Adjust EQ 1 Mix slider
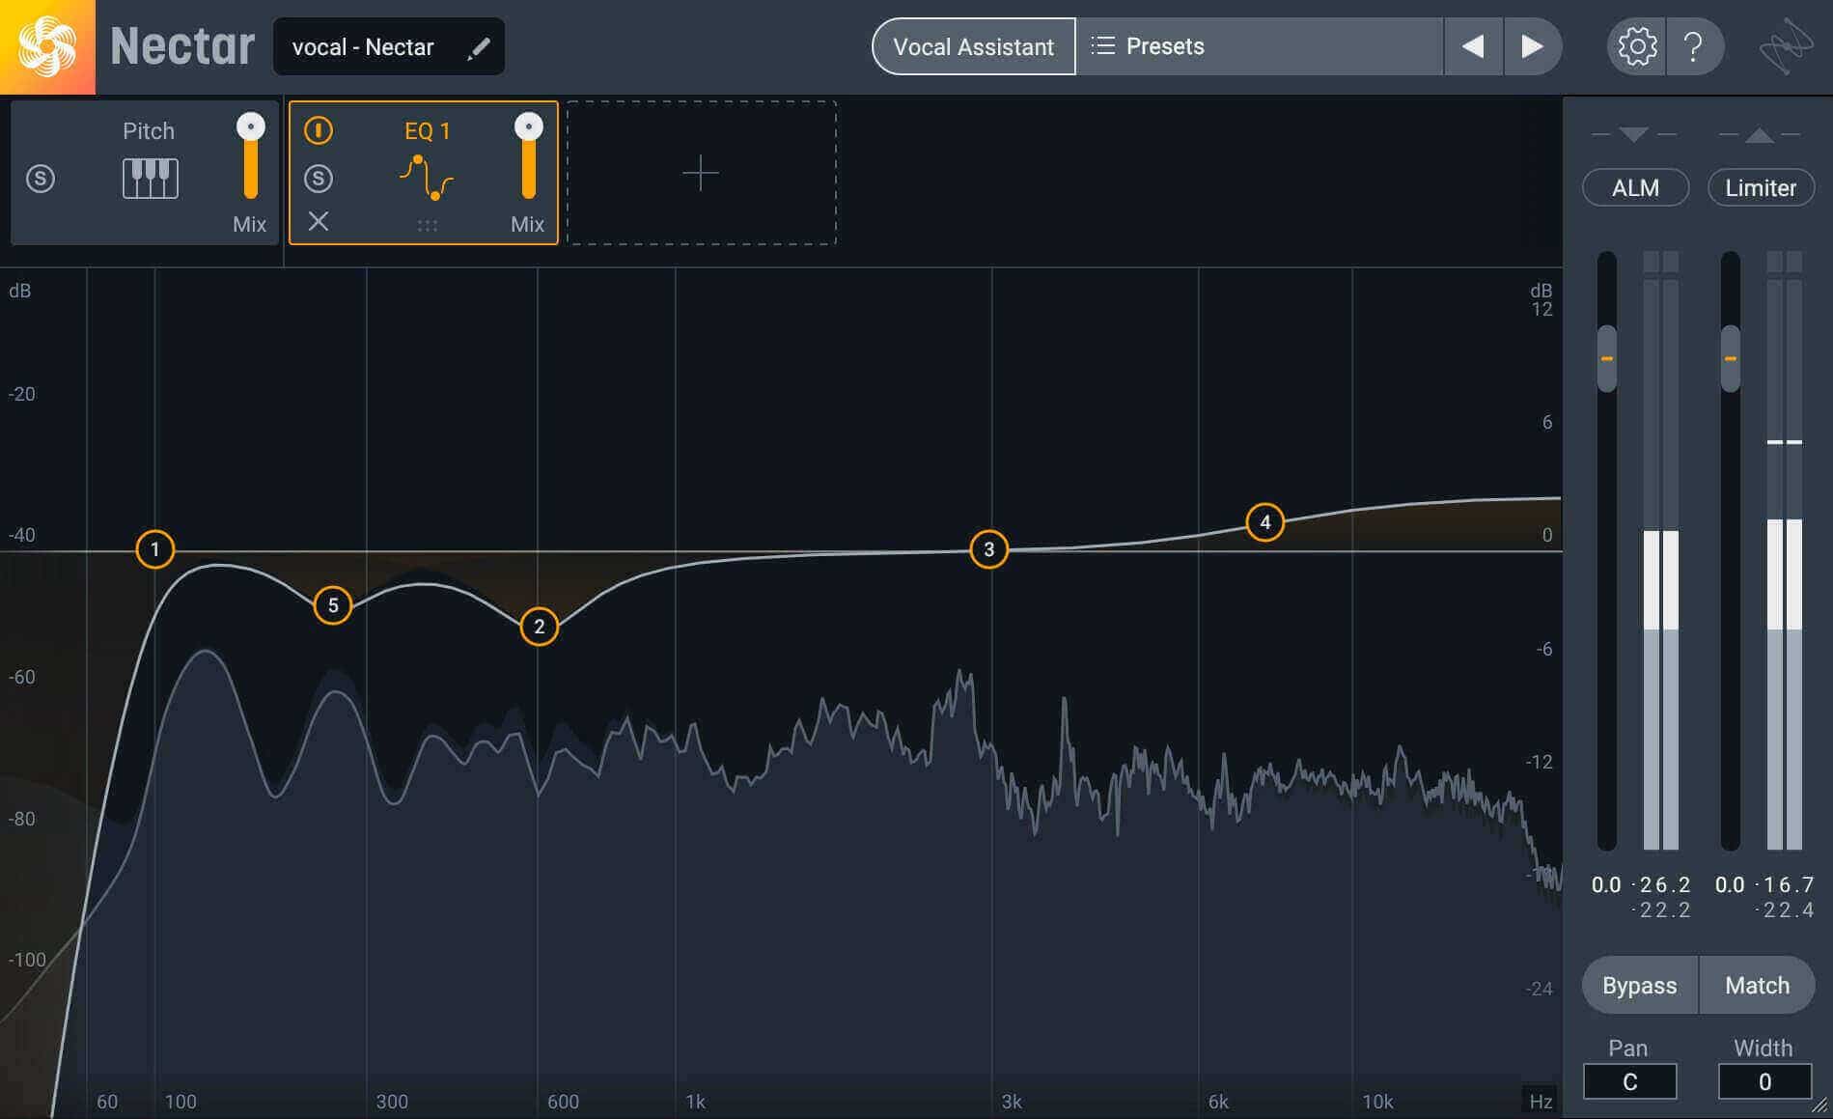The image size is (1833, 1119). click(528, 155)
